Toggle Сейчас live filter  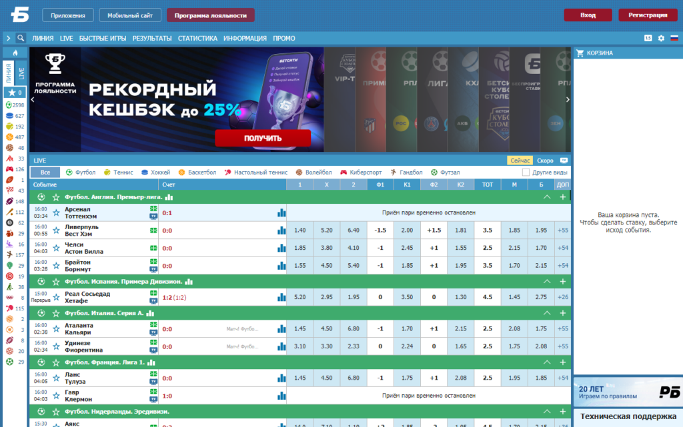(520, 161)
